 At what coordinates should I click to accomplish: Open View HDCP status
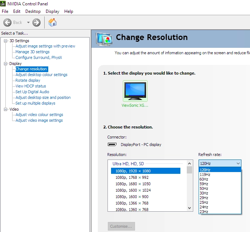click(31, 86)
